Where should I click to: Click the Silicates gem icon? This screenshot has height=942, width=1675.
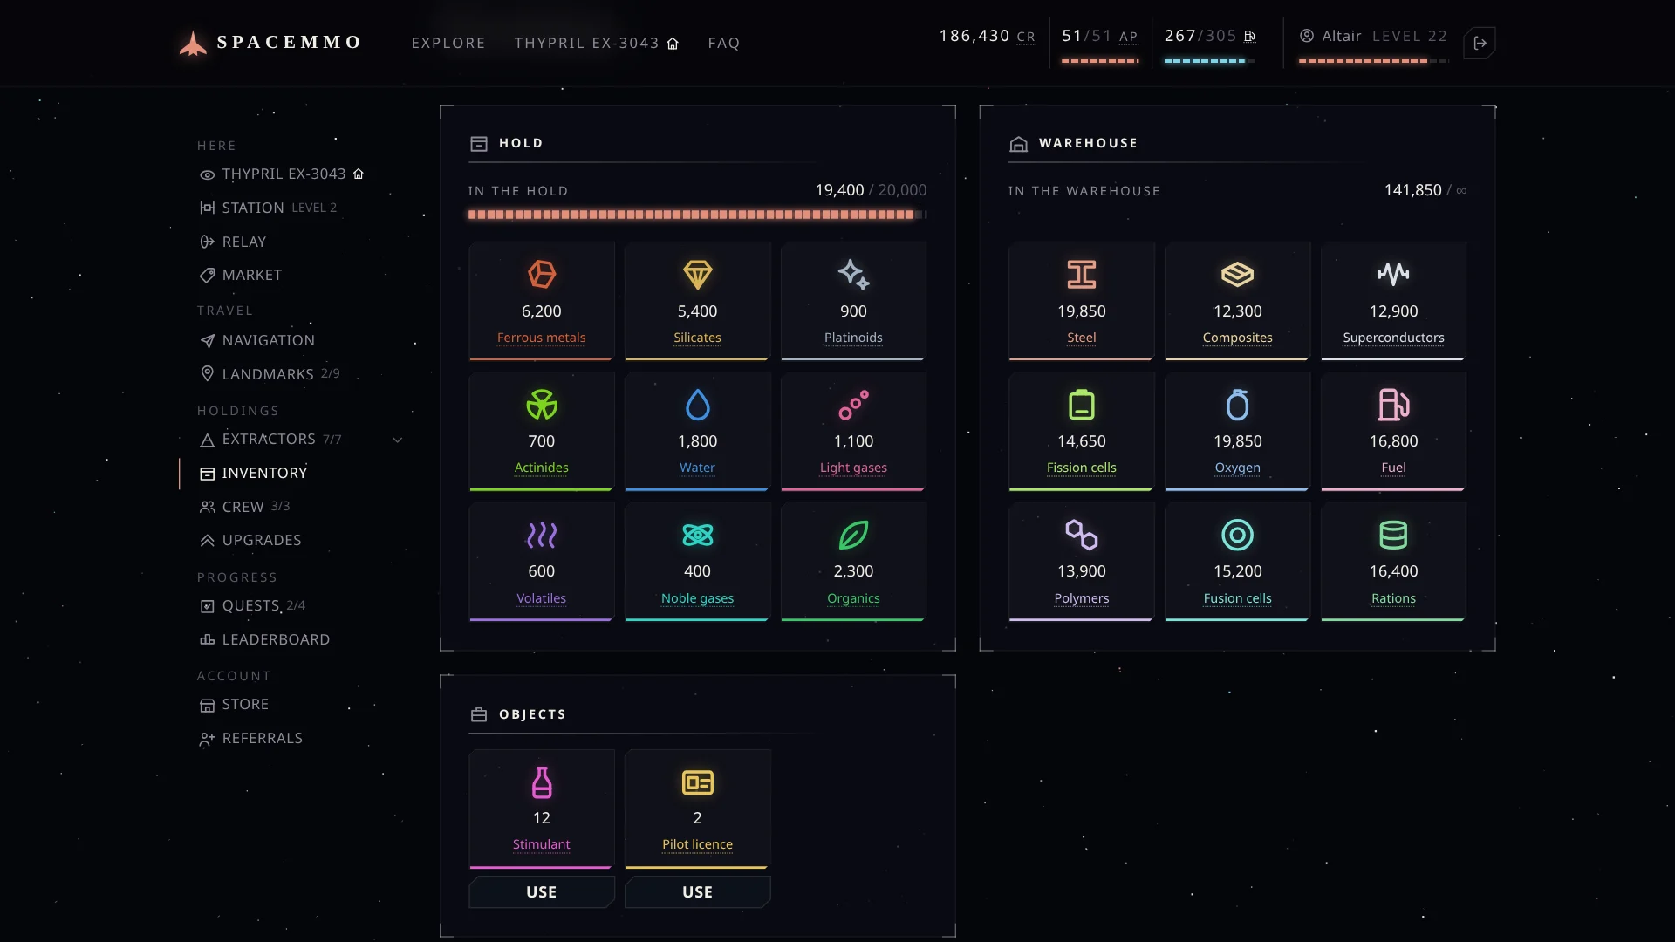(698, 275)
